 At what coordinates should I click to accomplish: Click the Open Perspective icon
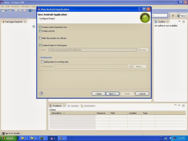(x=173, y=16)
